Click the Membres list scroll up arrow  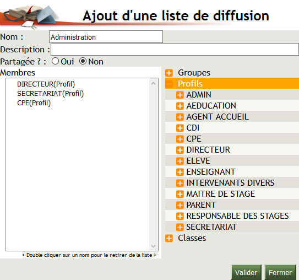click(153, 83)
